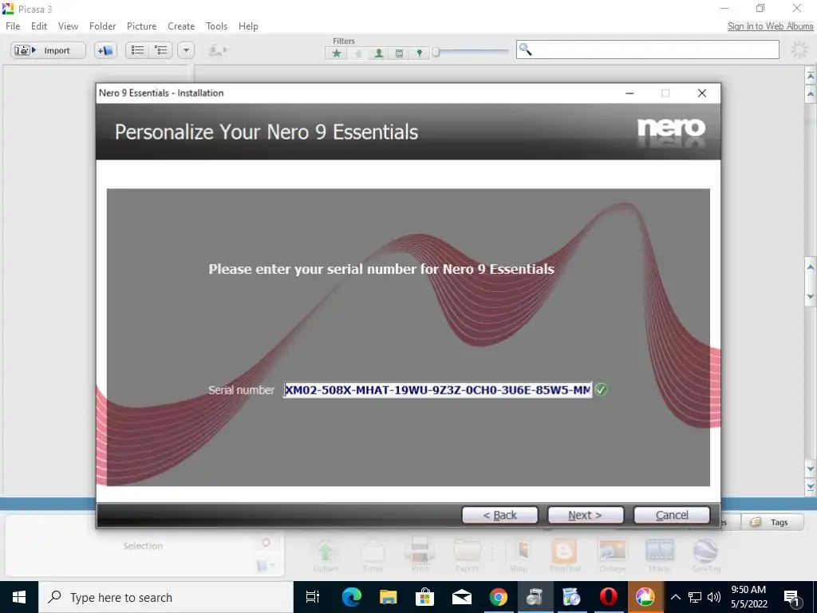This screenshot has width=817, height=613.
Task: Open the Tags panel in Picasa
Action: point(772,522)
